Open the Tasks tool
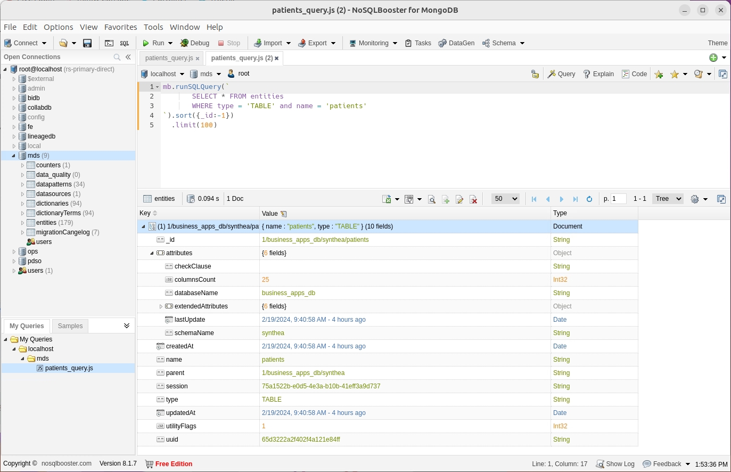Image resolution: width=731 pixels, height=472 pixels. [x=418, y=43]
